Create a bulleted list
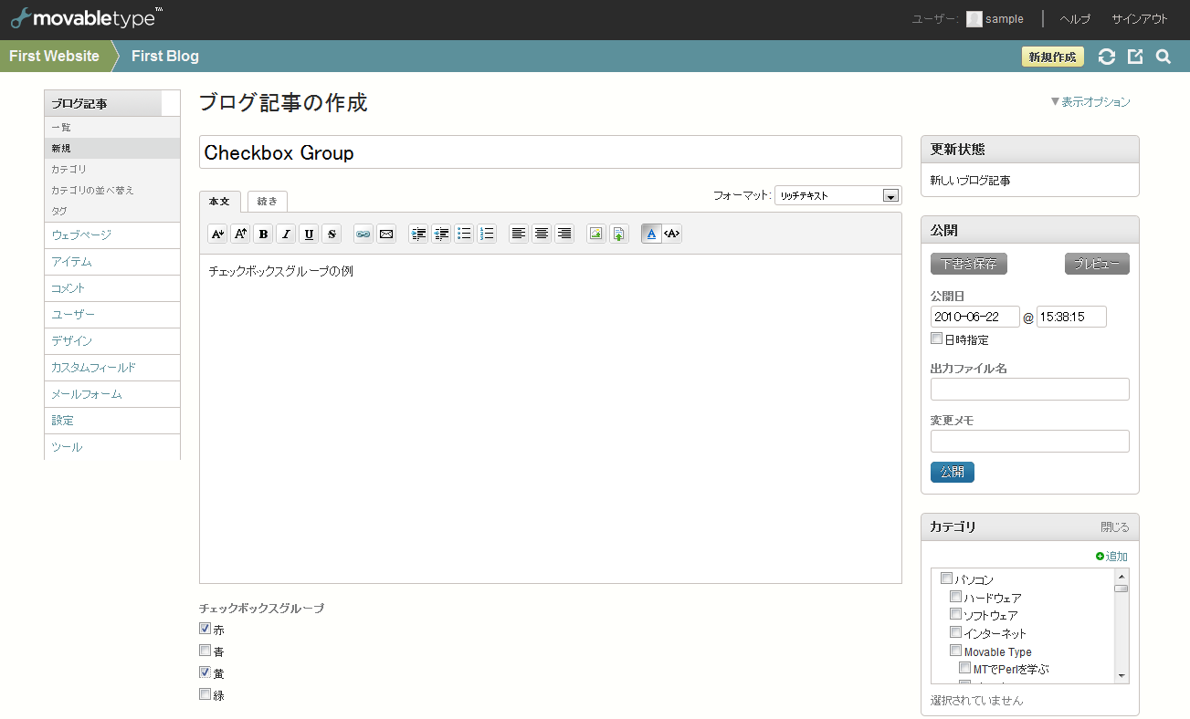 tap(464, 234)
